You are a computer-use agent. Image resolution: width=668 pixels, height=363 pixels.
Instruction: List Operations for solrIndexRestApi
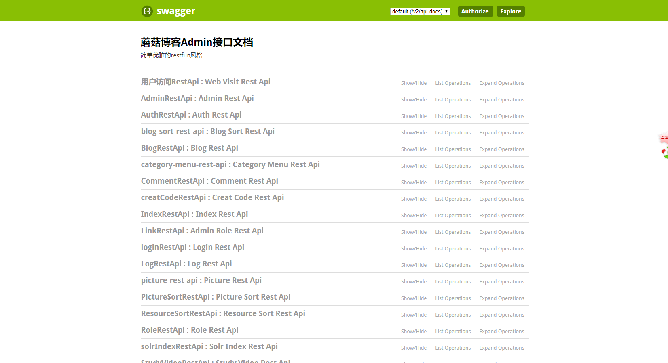[x=453, y=348]
